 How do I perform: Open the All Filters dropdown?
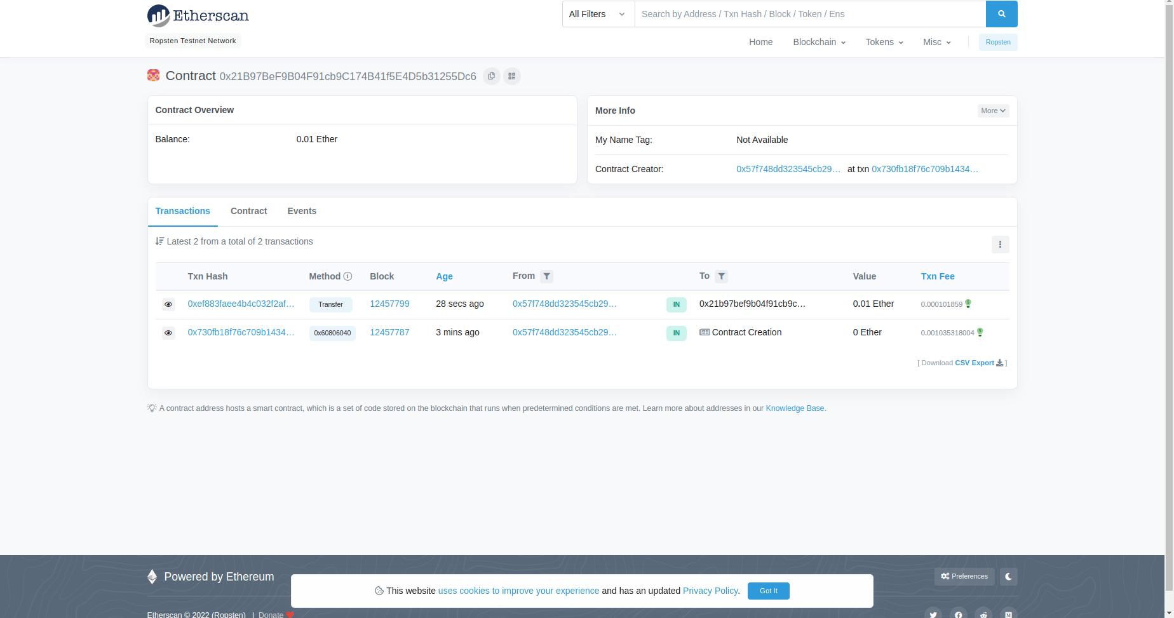pos(598,14)
